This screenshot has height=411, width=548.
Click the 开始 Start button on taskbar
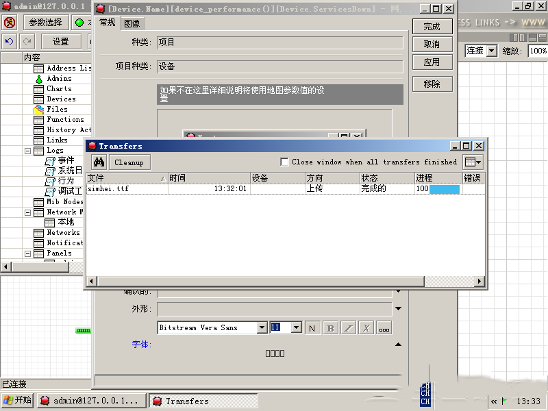coord(18,401)
